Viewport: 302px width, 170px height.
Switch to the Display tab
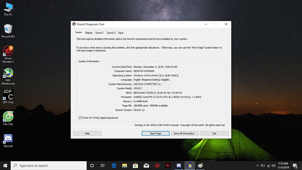coord(89,33)
